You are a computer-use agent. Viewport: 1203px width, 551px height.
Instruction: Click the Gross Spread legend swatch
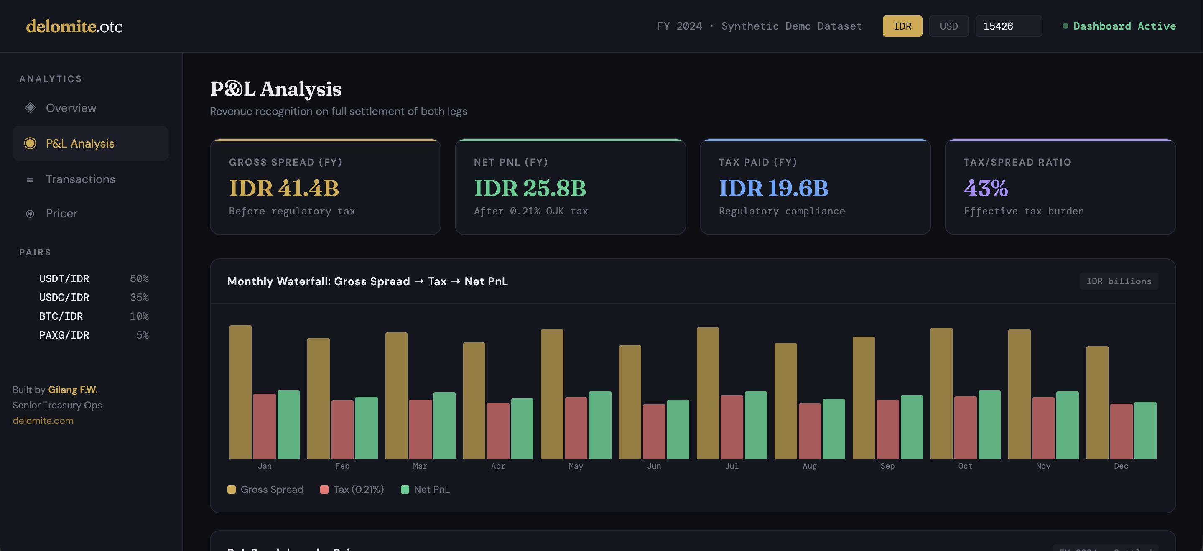231,490
